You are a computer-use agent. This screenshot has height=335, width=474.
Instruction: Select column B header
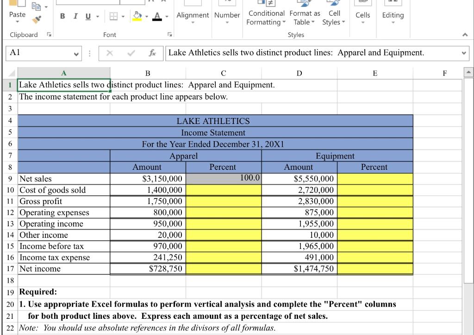(148, 73)
